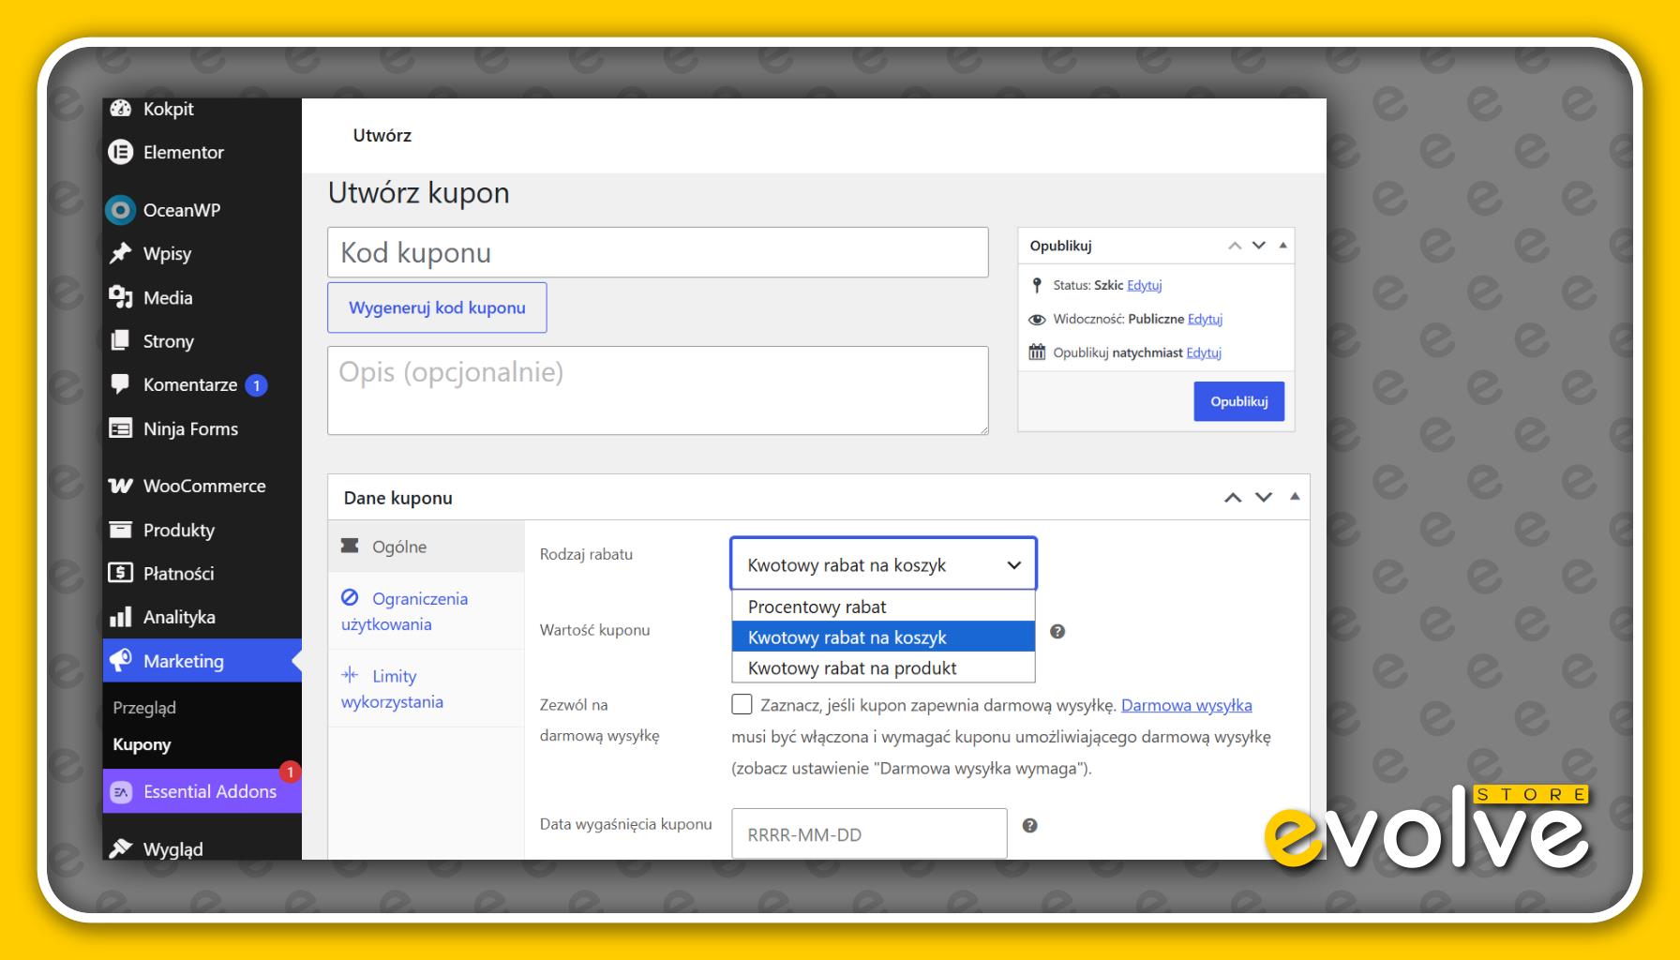The image size is (1680, 960).
Task: Choose Kwotowy rabat na produkt option
Action: 883,667
